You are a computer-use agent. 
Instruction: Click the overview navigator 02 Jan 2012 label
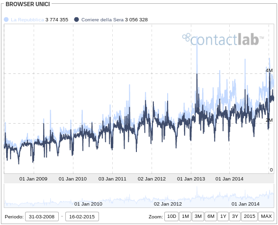pos(168,204)
